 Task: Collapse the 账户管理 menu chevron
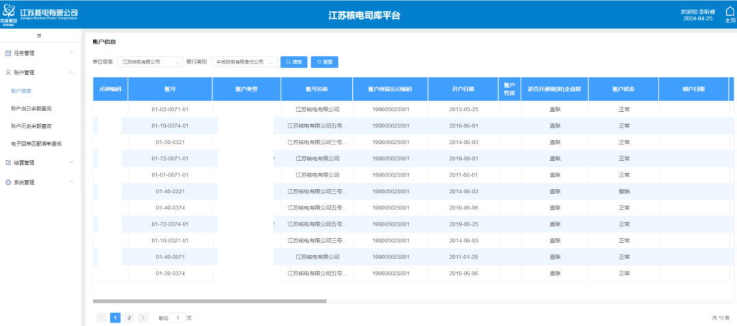[x=71, y=72]
